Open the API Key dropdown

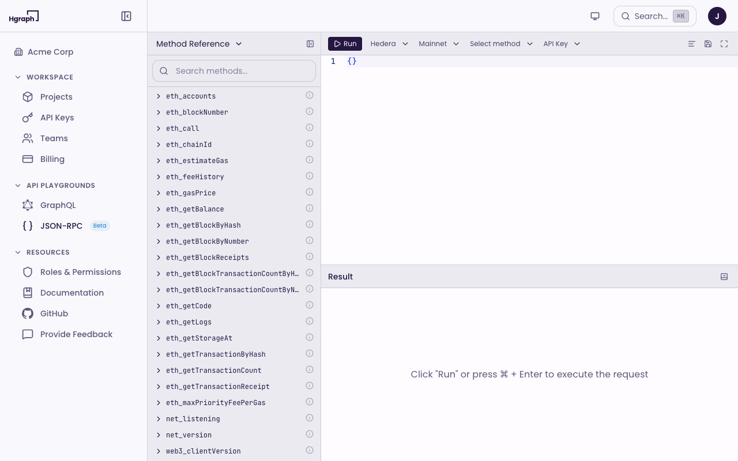pos(561,43)
